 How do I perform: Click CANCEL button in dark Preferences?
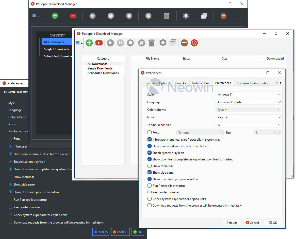coord(120,232)
